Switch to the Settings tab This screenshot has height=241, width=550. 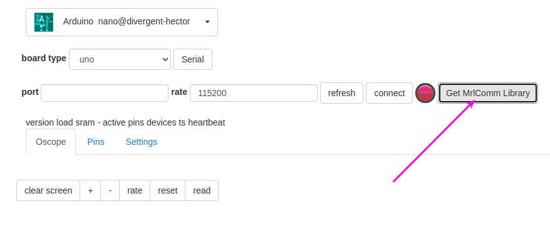tap(142, 142)
